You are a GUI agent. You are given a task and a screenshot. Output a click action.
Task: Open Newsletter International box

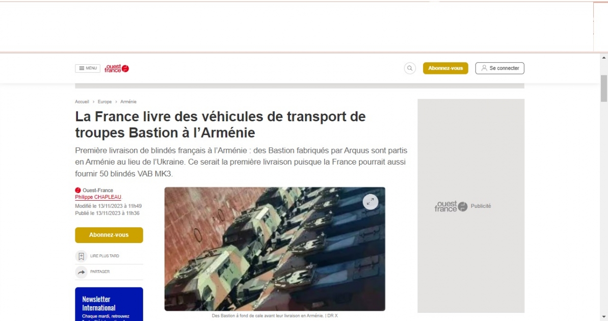109,304
